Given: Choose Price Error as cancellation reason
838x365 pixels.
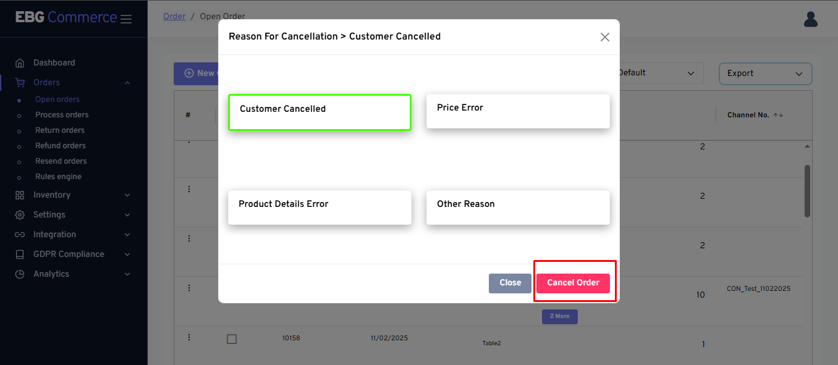Looking at the screenshot, I should coord(518,111).
